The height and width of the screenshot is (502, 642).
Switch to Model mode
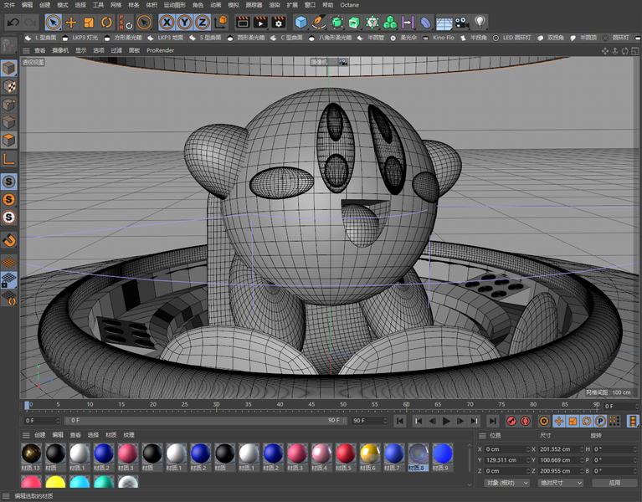point(8,68)
